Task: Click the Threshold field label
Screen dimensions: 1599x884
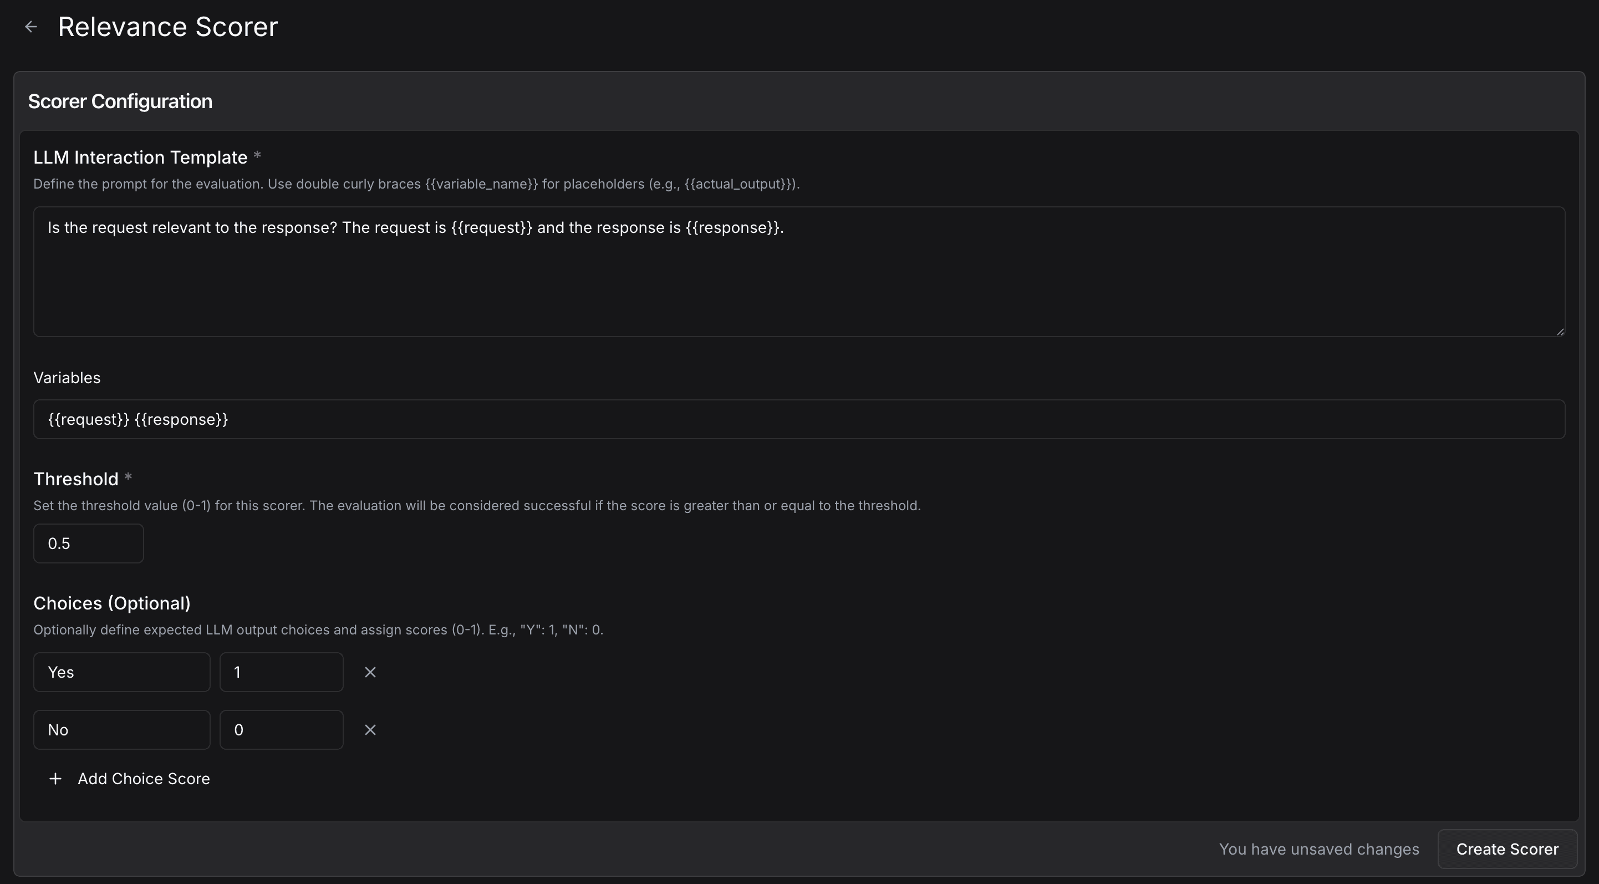Action: (76, 479)
